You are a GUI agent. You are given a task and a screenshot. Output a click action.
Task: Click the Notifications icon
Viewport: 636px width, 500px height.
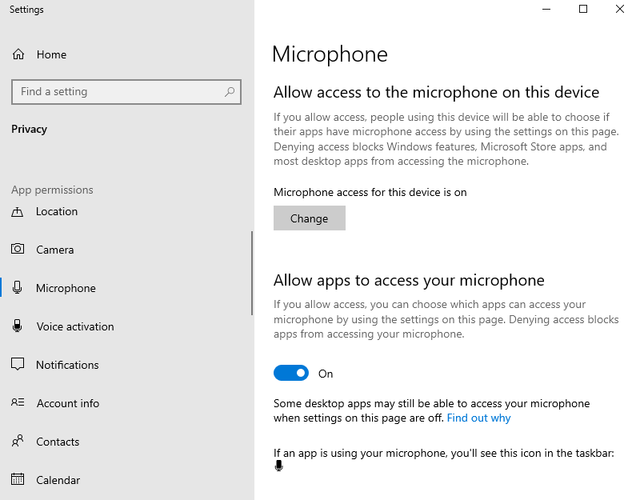[18, 365]
